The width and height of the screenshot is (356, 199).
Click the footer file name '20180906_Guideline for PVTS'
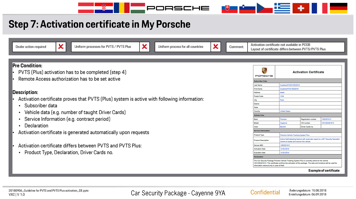[49, 190]
